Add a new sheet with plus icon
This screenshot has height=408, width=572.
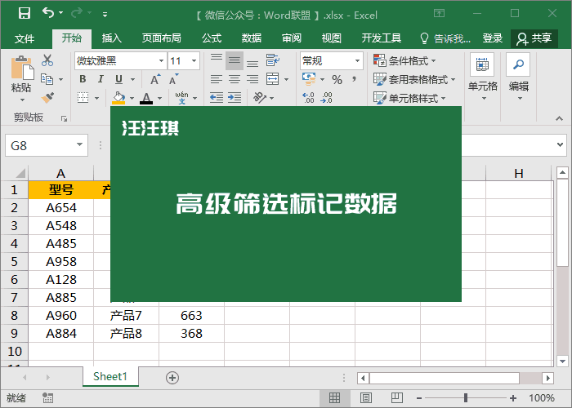(x=172, y=377)
